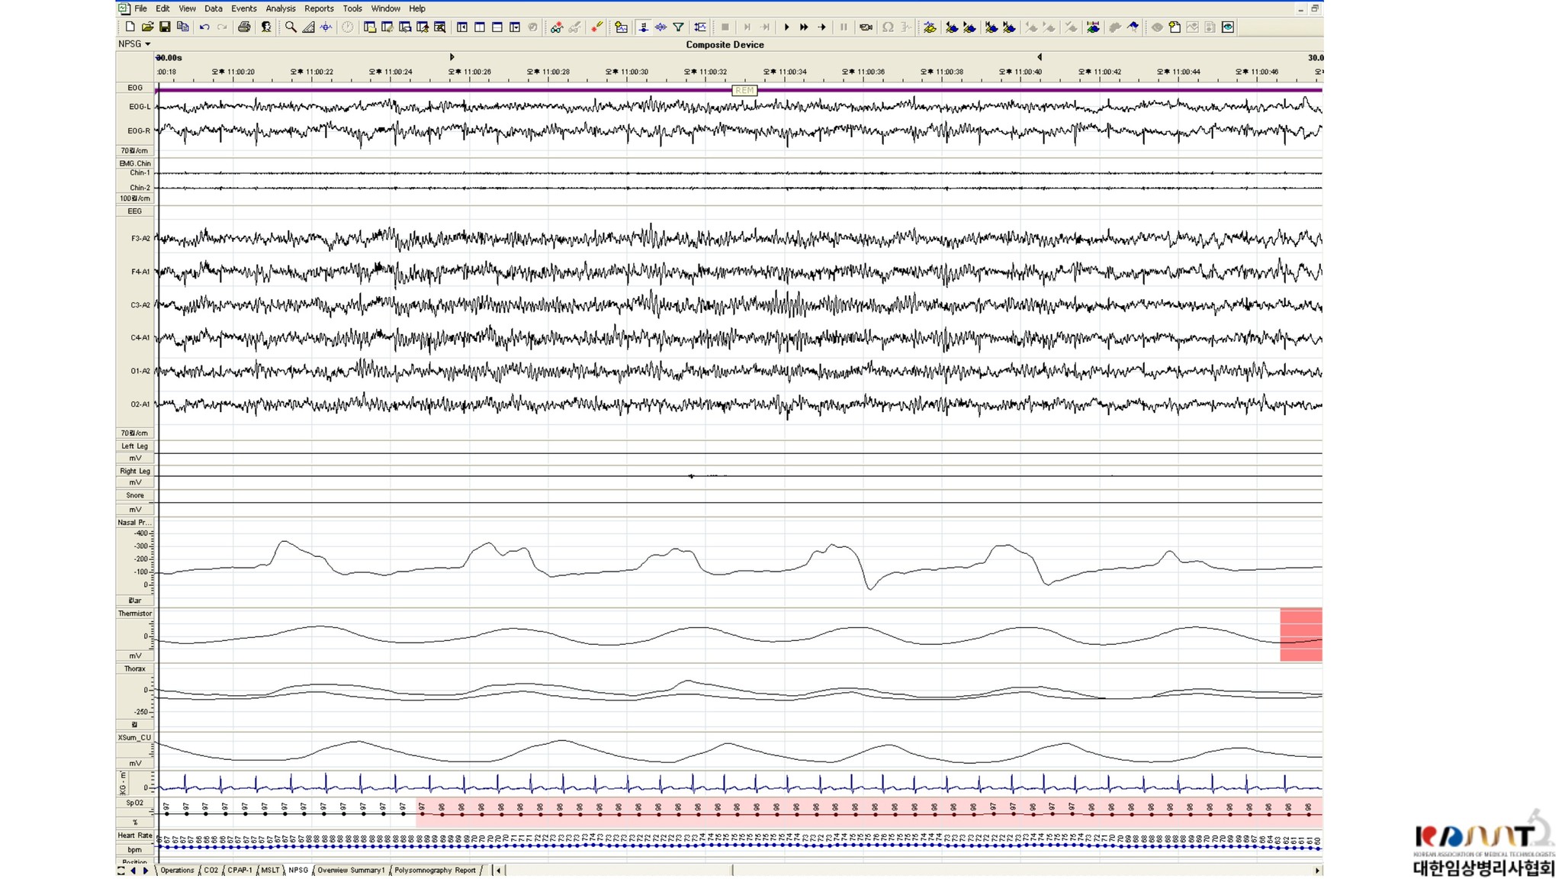Switch to Polysomnography Report tab

[435, 871]
